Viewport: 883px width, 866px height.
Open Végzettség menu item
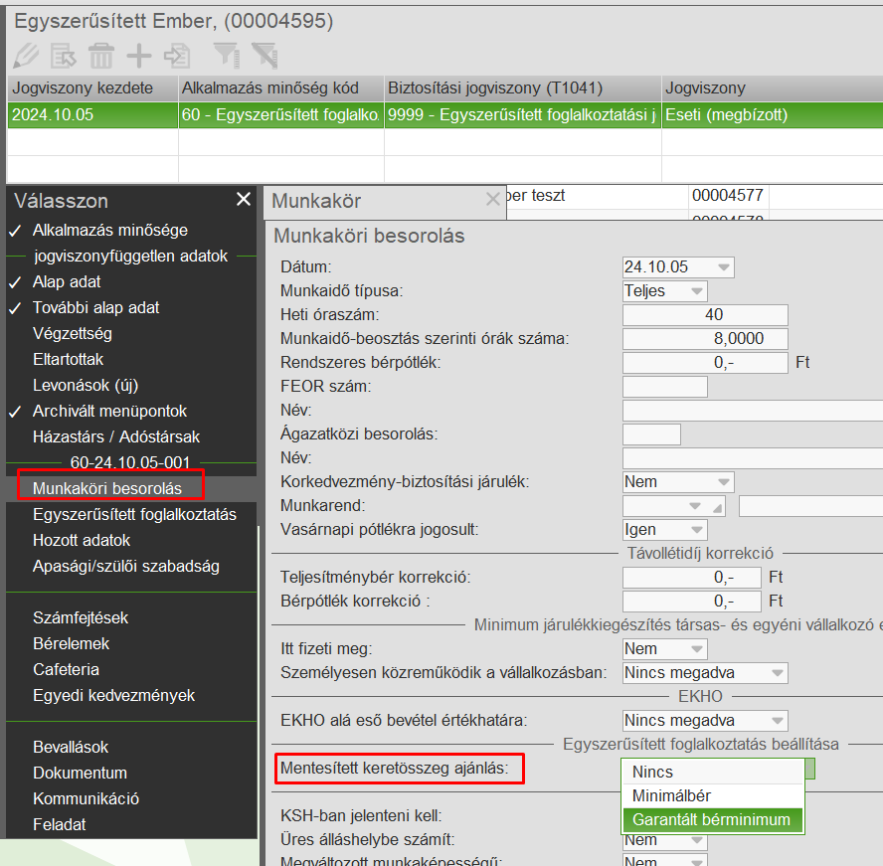[72, 334]
